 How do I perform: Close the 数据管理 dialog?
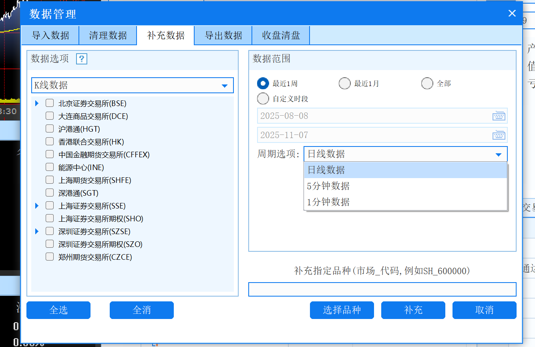click(512, 13)
